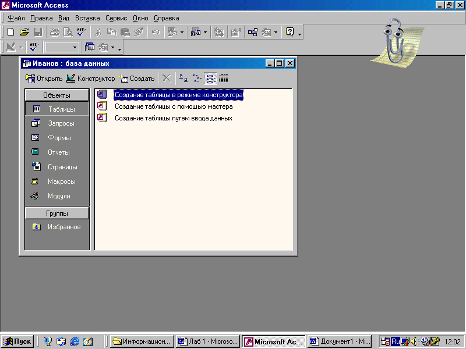The image size is (466, 349).
Task: Open the Справка menu
Action: click(166, 18)
